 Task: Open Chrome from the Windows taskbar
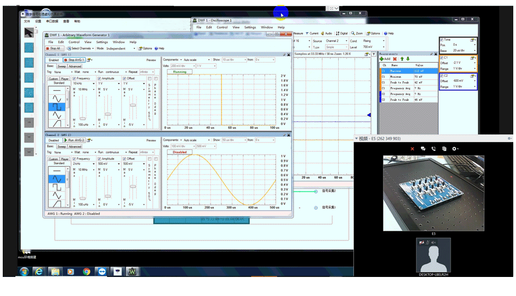[87, 271]
